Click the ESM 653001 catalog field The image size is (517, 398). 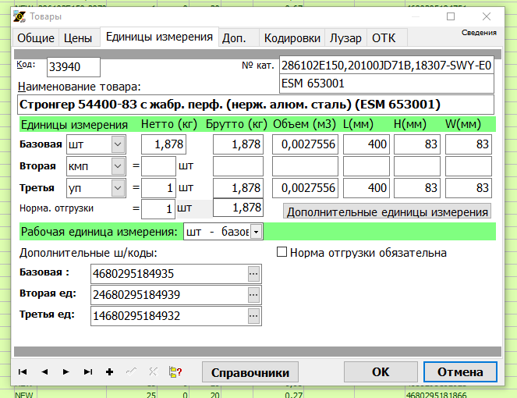387,84
